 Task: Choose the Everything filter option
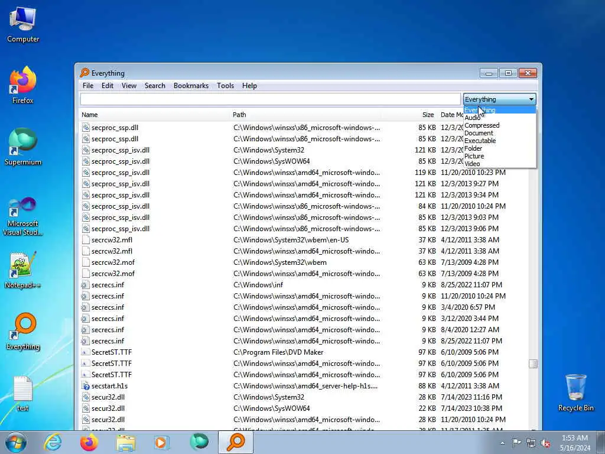(x=499, y=110)
